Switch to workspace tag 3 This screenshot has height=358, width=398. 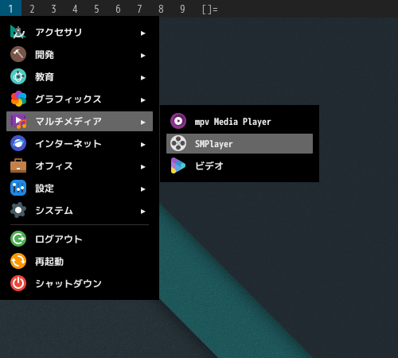pos(53,9)
